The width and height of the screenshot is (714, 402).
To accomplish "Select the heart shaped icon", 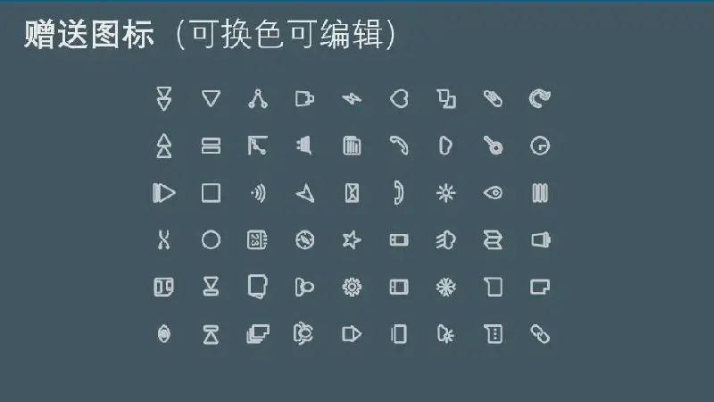I will (x=399, y=98).
